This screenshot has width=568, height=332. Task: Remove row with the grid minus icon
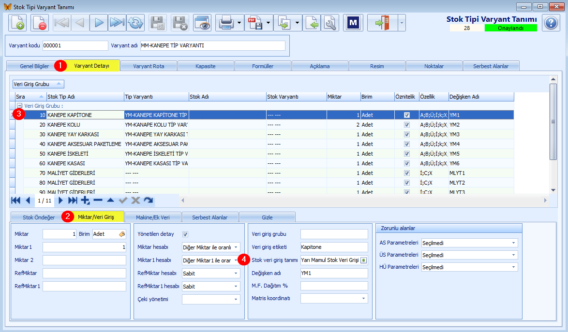[x=98, y=201]
